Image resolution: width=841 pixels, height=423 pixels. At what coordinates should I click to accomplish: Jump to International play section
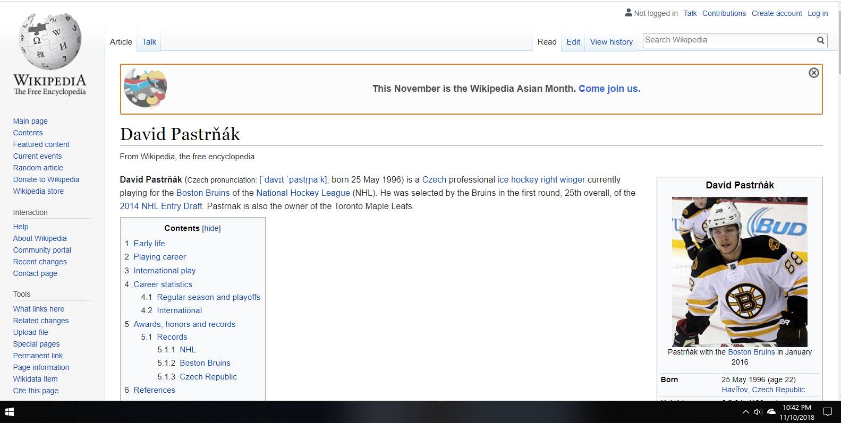pyautogui.click(x=165, y=271)
